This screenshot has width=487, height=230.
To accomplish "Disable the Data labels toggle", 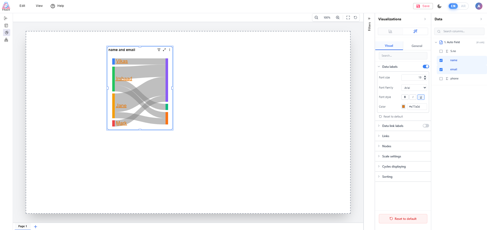I will point(426,67).
